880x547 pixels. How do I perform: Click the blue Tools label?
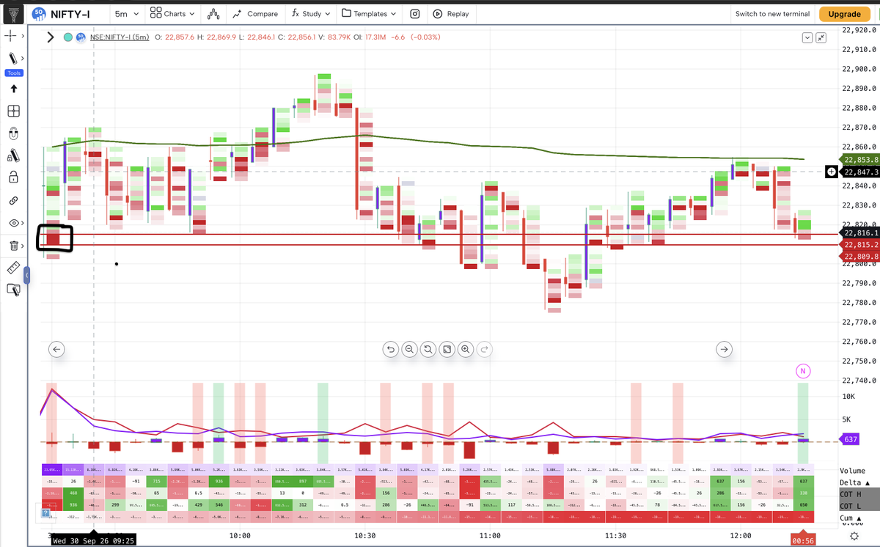14,73
